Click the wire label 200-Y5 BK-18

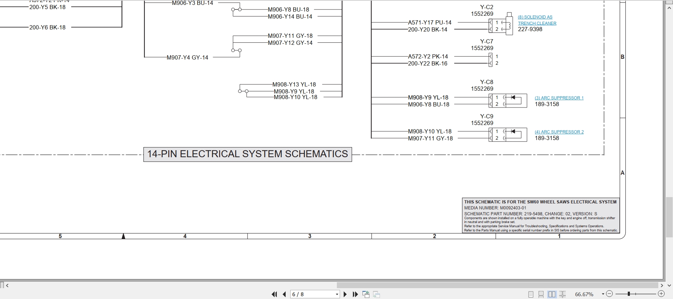pos(47,7)
